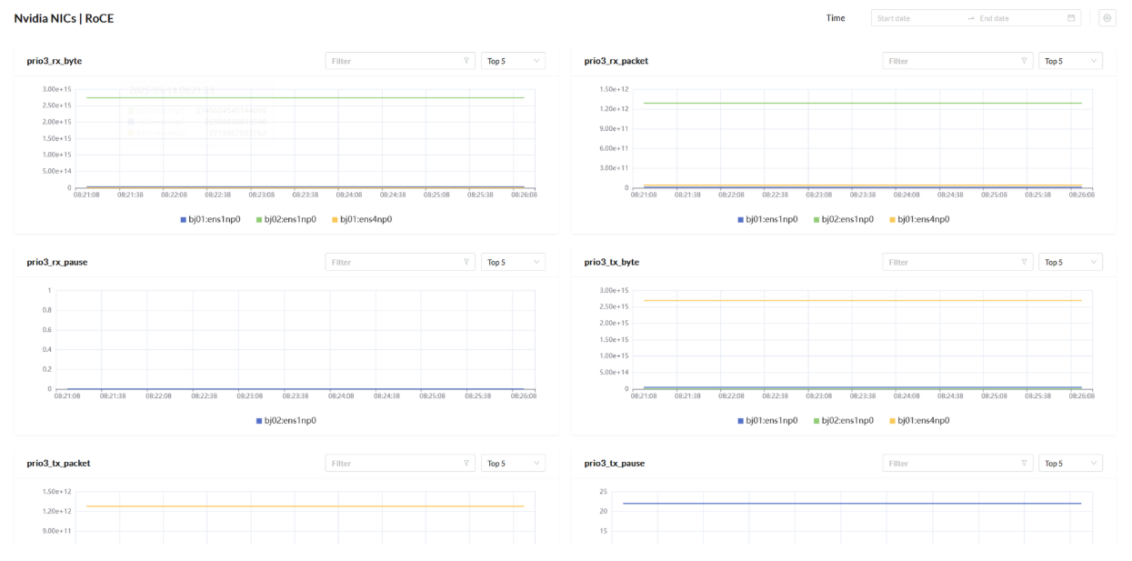The width and height of the screenshot is (1132, 561).
Task: Open the Top 5 dropdown for prio3_tx_byte
Action: click(1070, 263)
